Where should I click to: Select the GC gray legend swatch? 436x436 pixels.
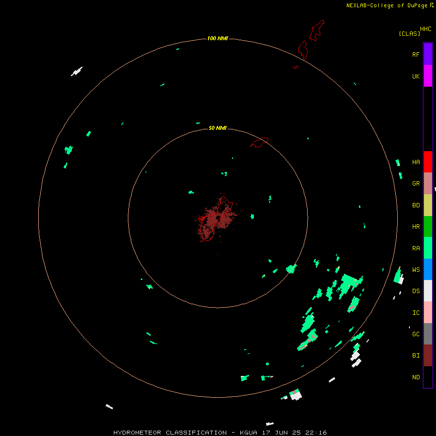(428, 334)
